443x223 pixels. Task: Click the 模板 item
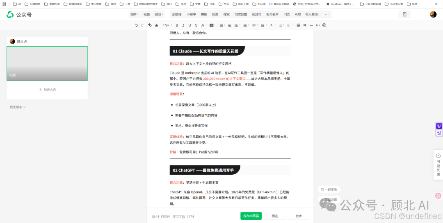[x=204, y=14]
